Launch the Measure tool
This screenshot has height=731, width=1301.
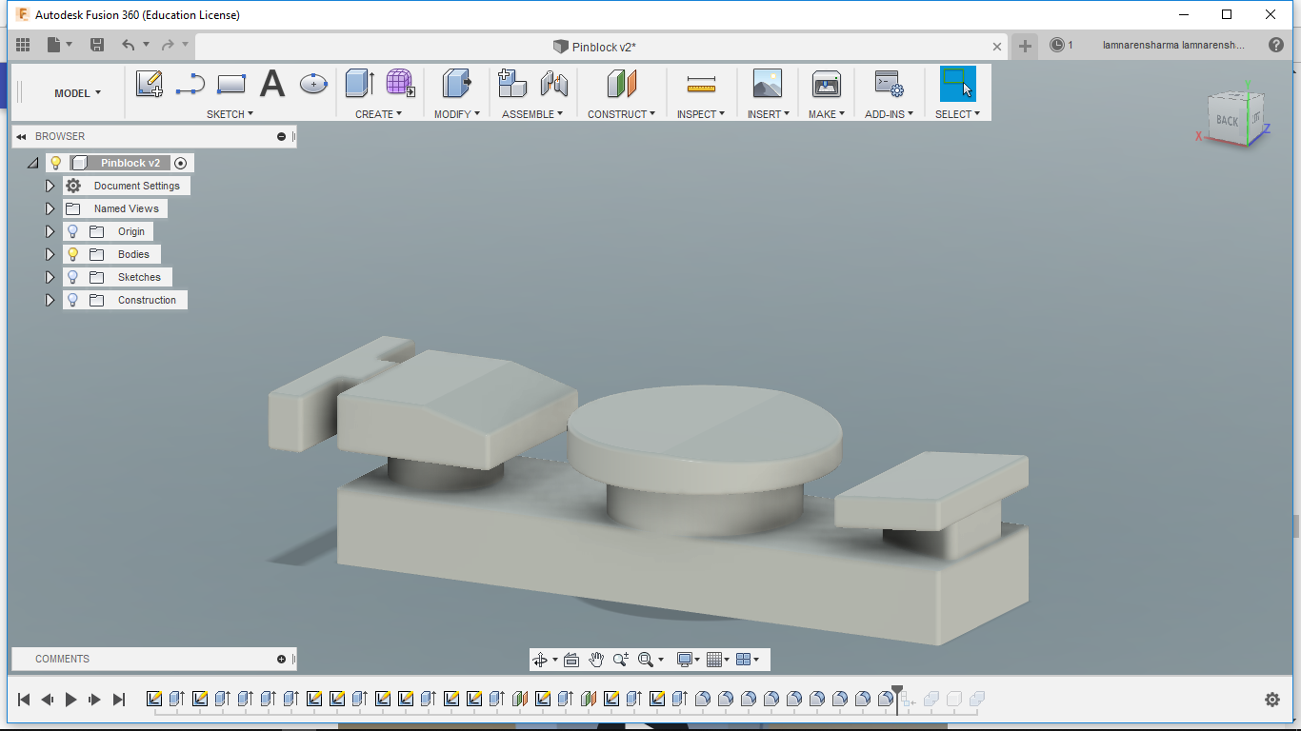(x=701, y=85)
